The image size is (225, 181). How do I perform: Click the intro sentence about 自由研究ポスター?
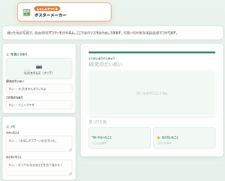[x=93, y=33]
